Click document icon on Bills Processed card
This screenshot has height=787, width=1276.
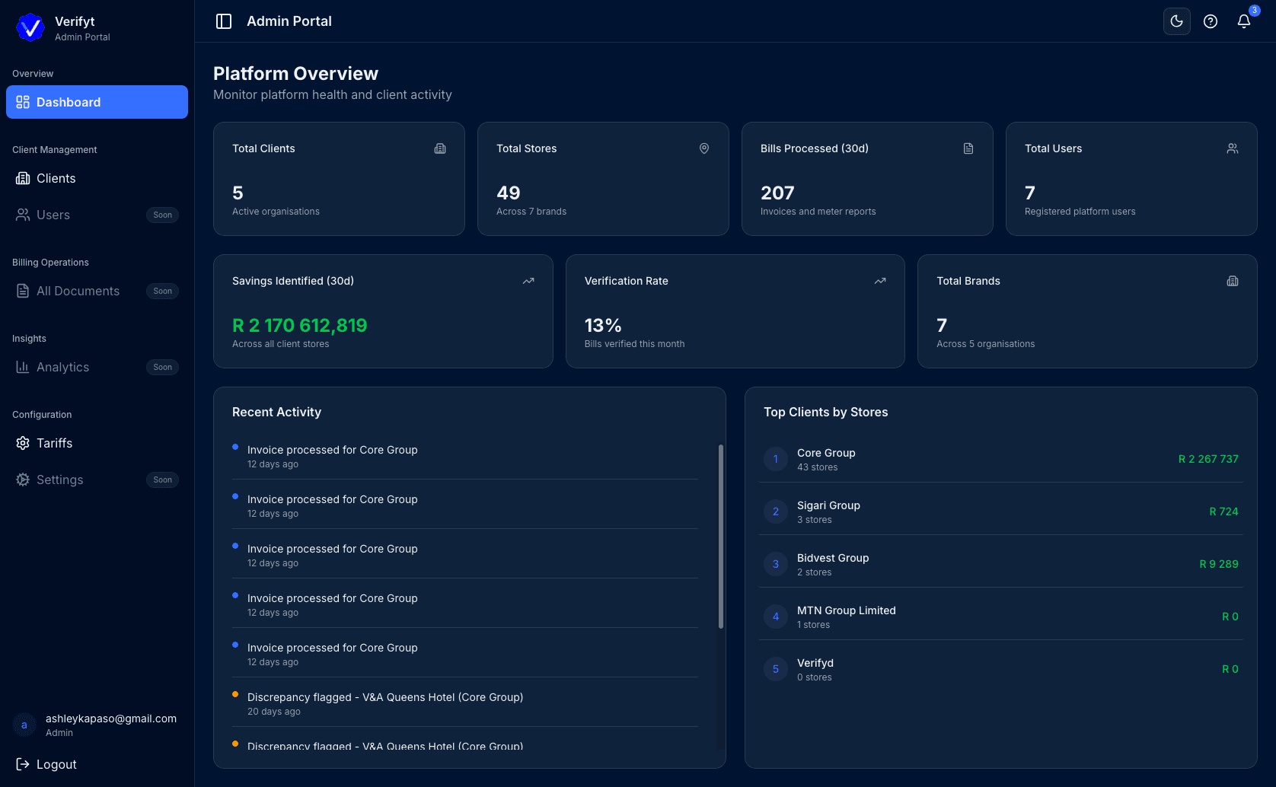coord(968,148)
